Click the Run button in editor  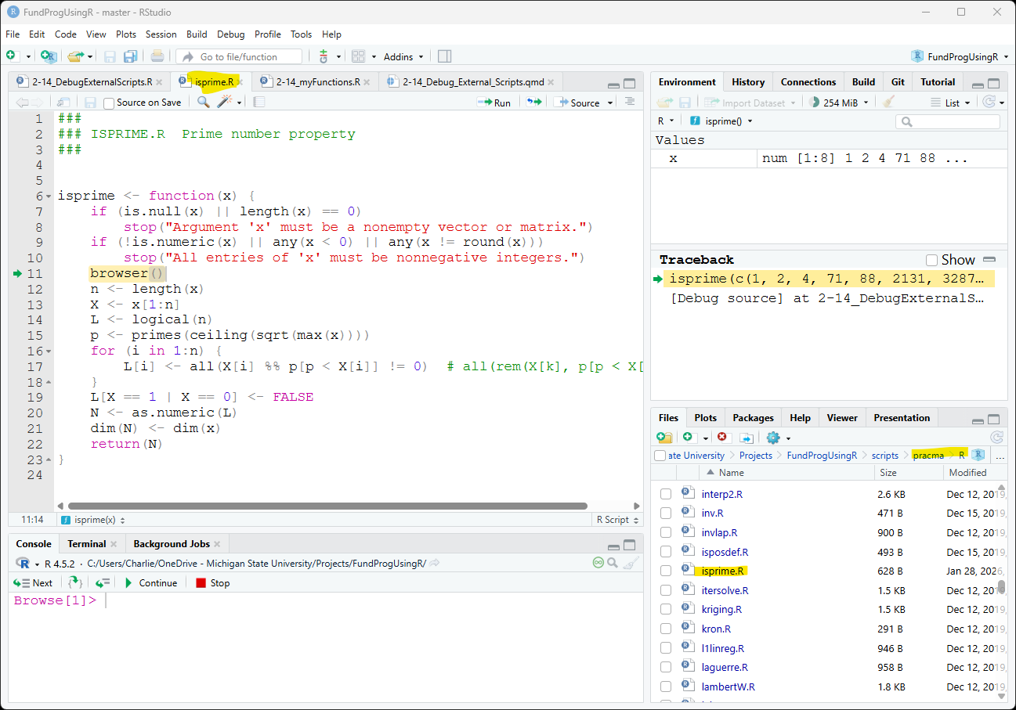pyautogui.click(x=494, y=103)
